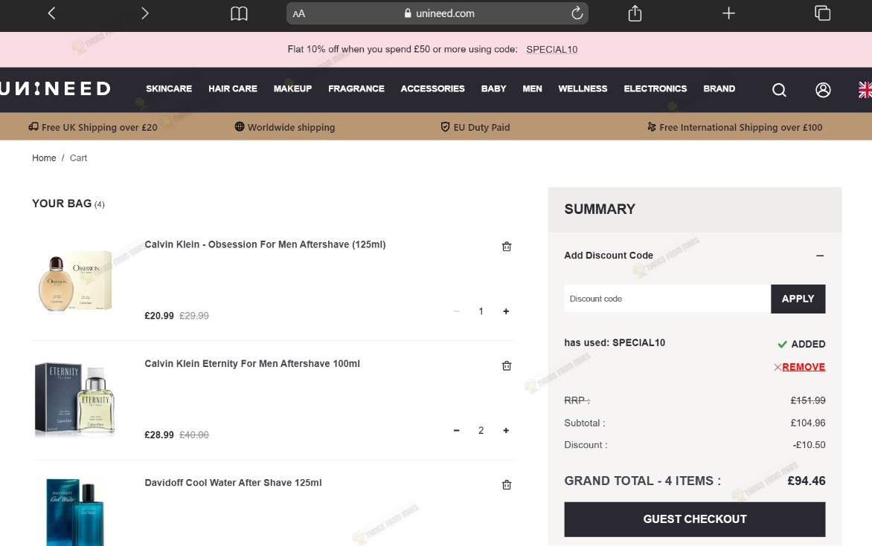Remove Calvin Klein Eternity using its trash icon
Screen dimensions: 872x546
point(507,365)
